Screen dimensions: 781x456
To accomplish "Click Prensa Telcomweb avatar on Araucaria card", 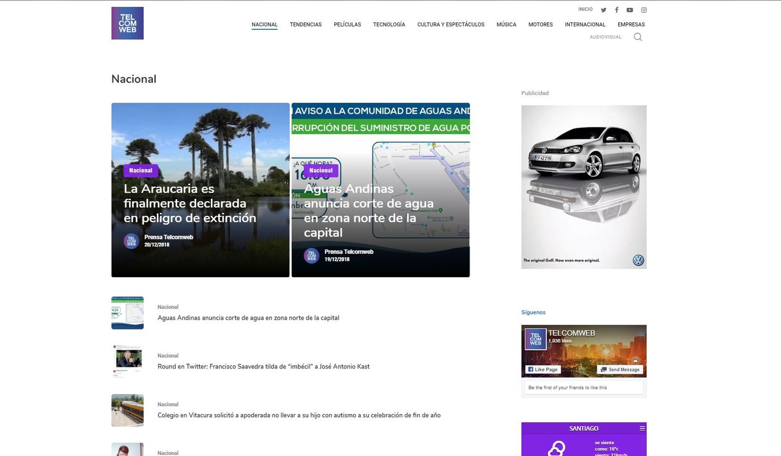I will pyautogui.click(x=131, y=241).
